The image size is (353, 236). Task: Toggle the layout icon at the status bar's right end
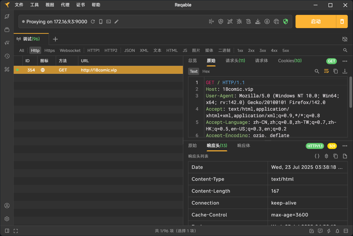pyautogui.click(x=346, y=231)
